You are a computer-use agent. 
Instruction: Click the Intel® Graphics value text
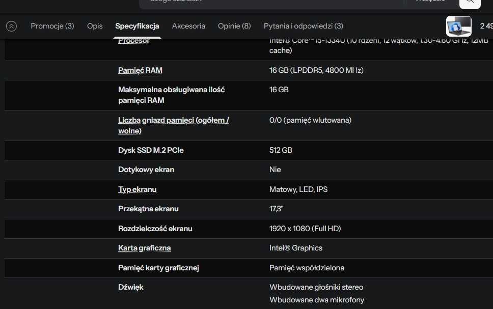click(295, 248)
